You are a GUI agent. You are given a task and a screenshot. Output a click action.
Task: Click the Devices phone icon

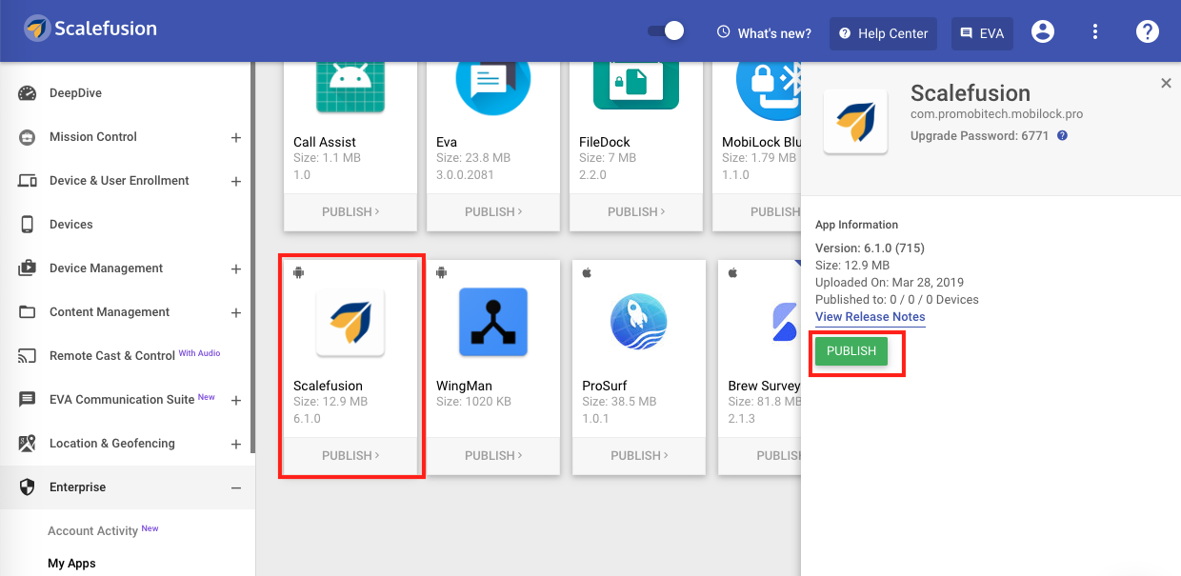(x=28, y=225)
